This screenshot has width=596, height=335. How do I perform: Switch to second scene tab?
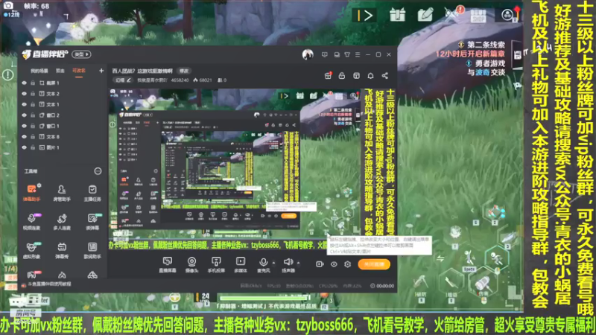click(x=60, y=71)
